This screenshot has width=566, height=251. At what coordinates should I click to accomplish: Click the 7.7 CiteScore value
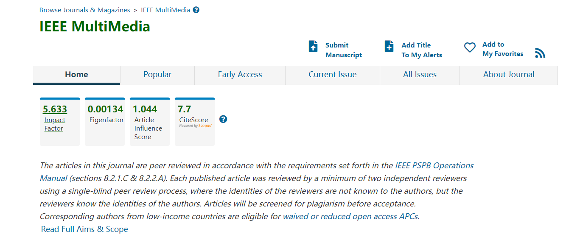pos(184,109)
